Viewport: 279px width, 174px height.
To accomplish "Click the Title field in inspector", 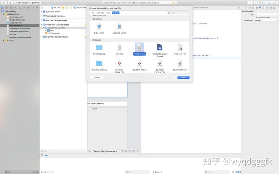I will click(266, 15).
